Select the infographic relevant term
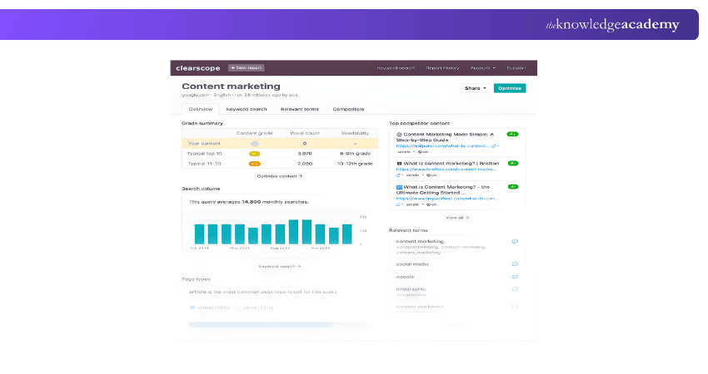Screen dimensions: 708x374 click(411, 289)
